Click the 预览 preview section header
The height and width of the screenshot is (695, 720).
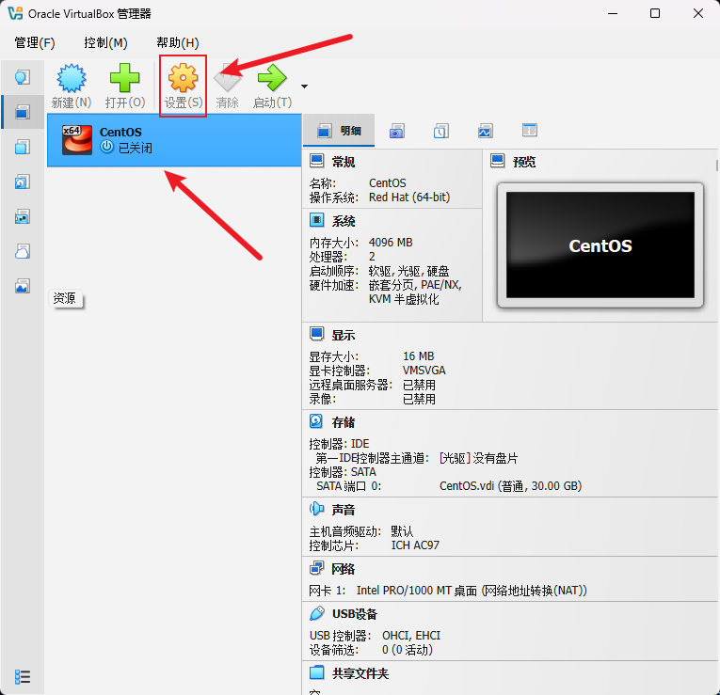[524, 162]
